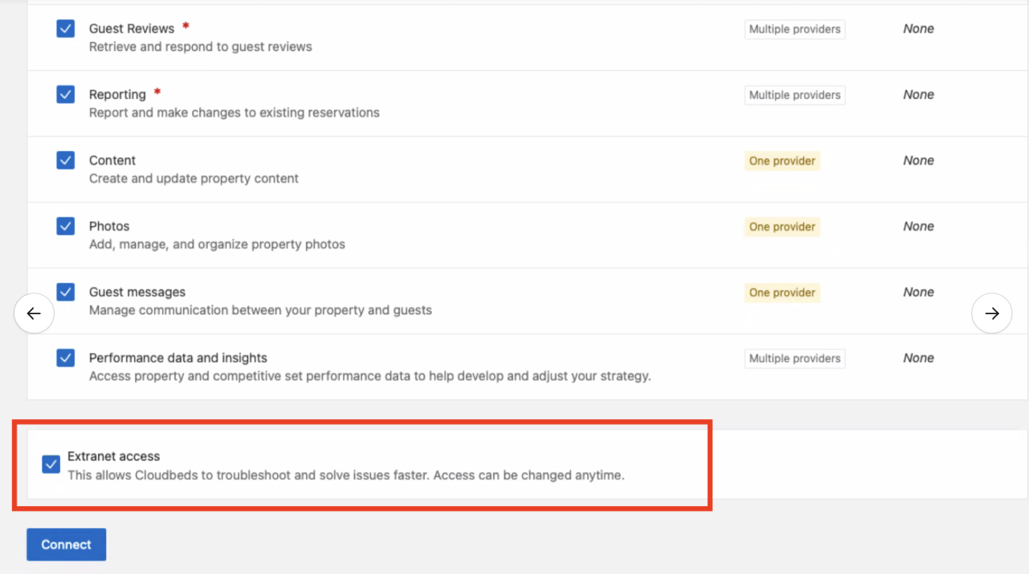Toggle Performance data and insights checkbox

pyautogui.click(x=65, y=358)
